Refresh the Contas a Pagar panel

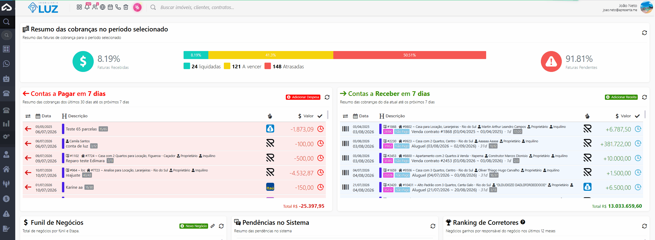(x=327, y=97)
